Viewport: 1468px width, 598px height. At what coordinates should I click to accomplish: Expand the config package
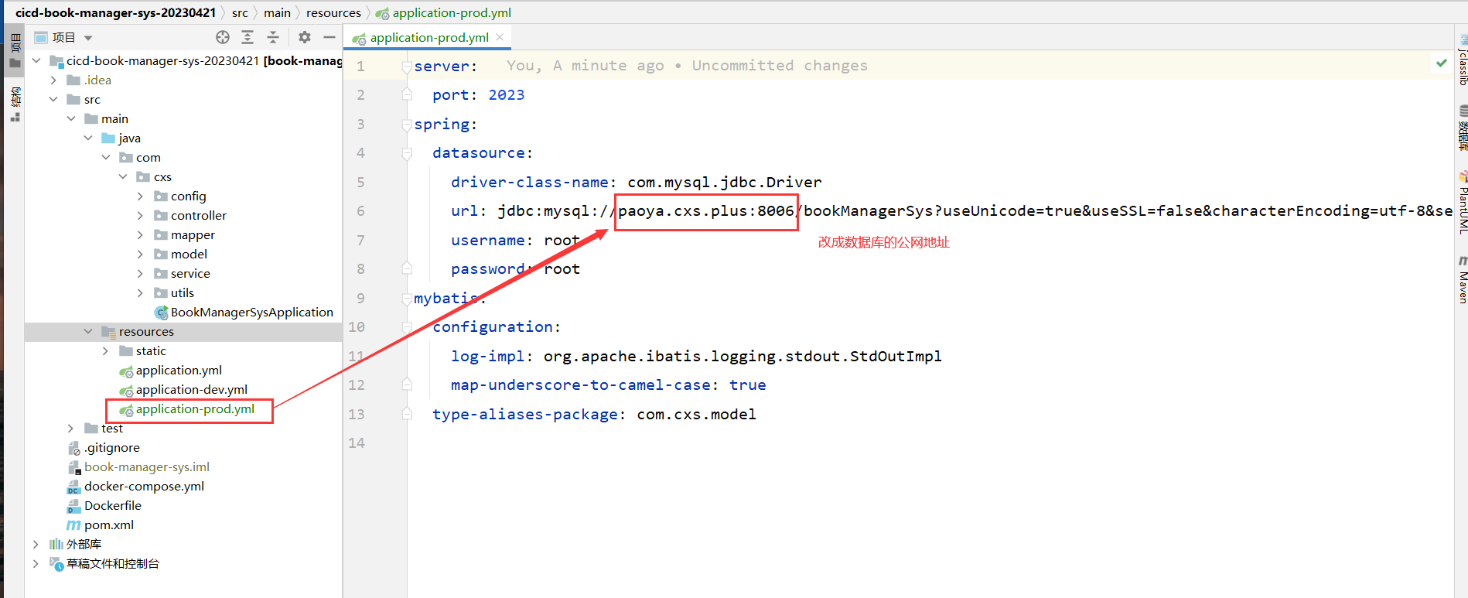tap(140, 196)
